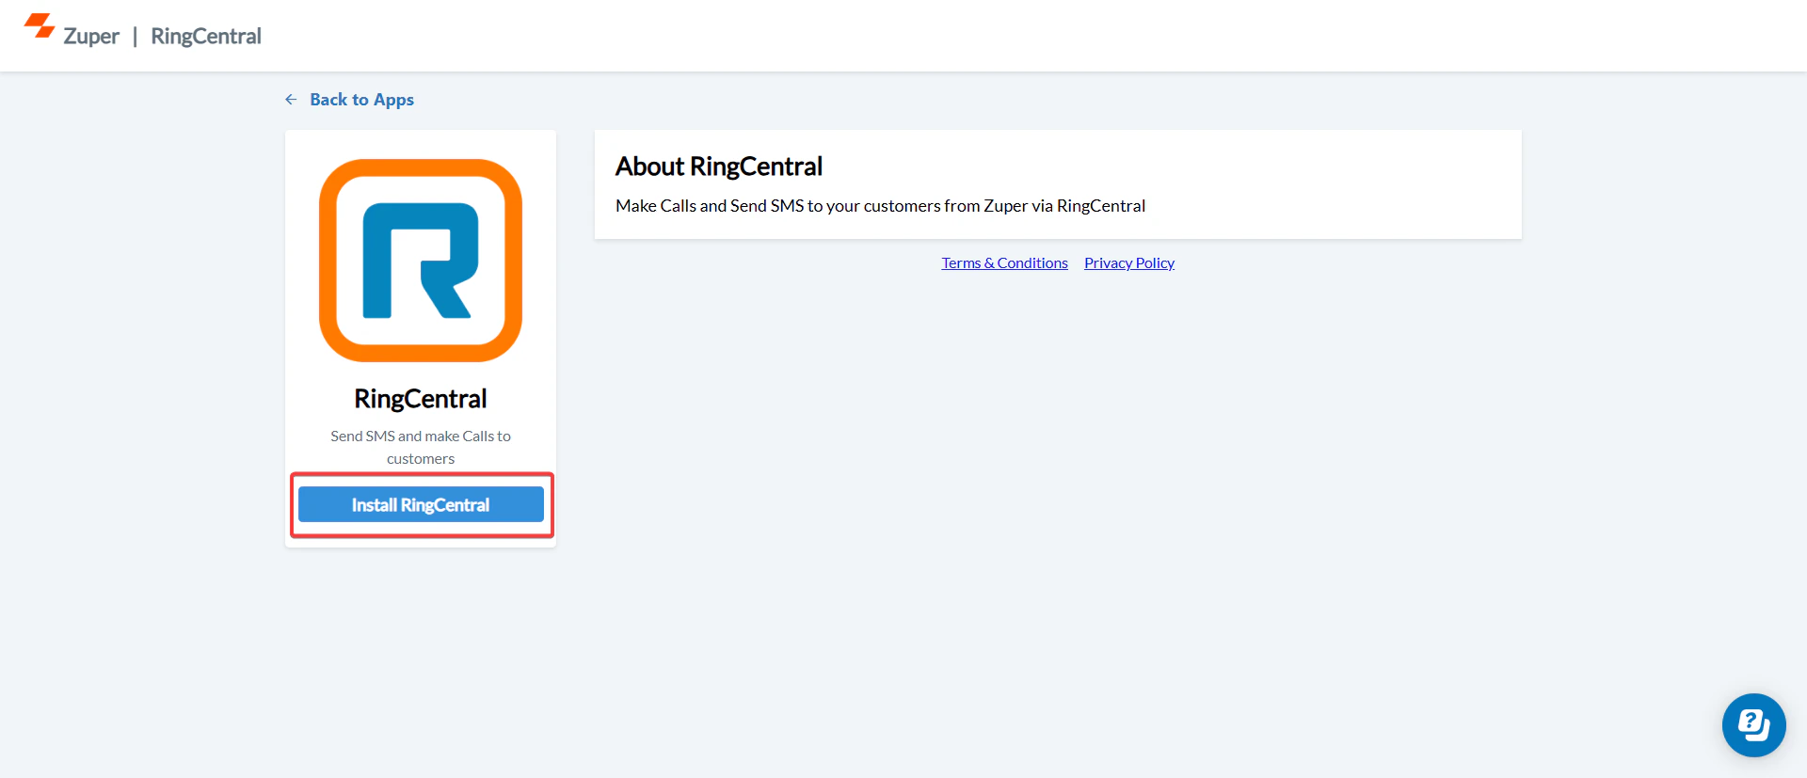Viewport: 1807px width, 778px height.
Task: Open the Privacy Policy link
Action: click(x=1129, y=263)
